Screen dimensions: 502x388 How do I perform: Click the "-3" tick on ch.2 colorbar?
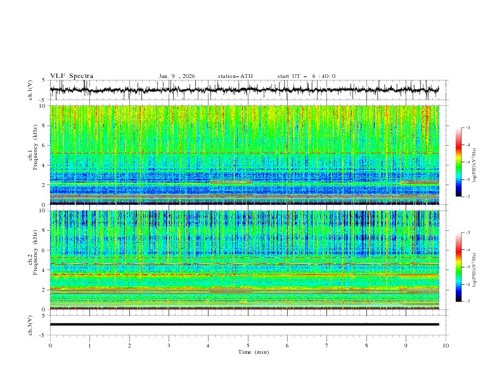(467, 233)
